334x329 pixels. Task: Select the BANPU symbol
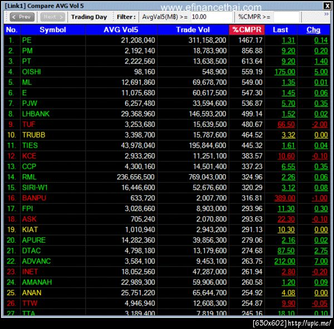pos(34,198)
